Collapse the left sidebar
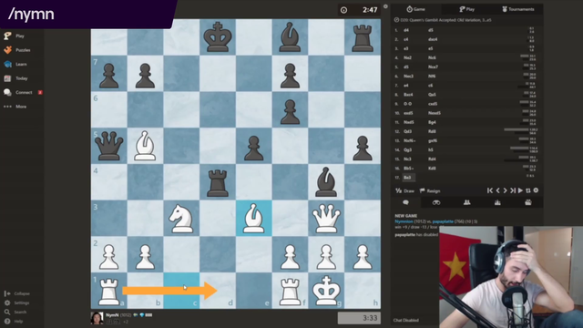 [16, 293]
